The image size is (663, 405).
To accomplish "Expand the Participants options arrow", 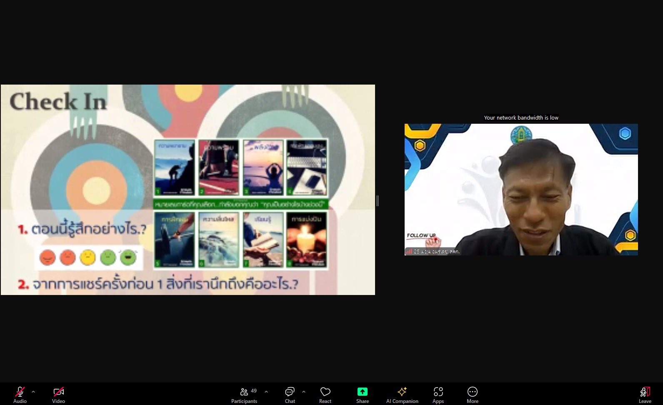I will [x=266, y=392].
